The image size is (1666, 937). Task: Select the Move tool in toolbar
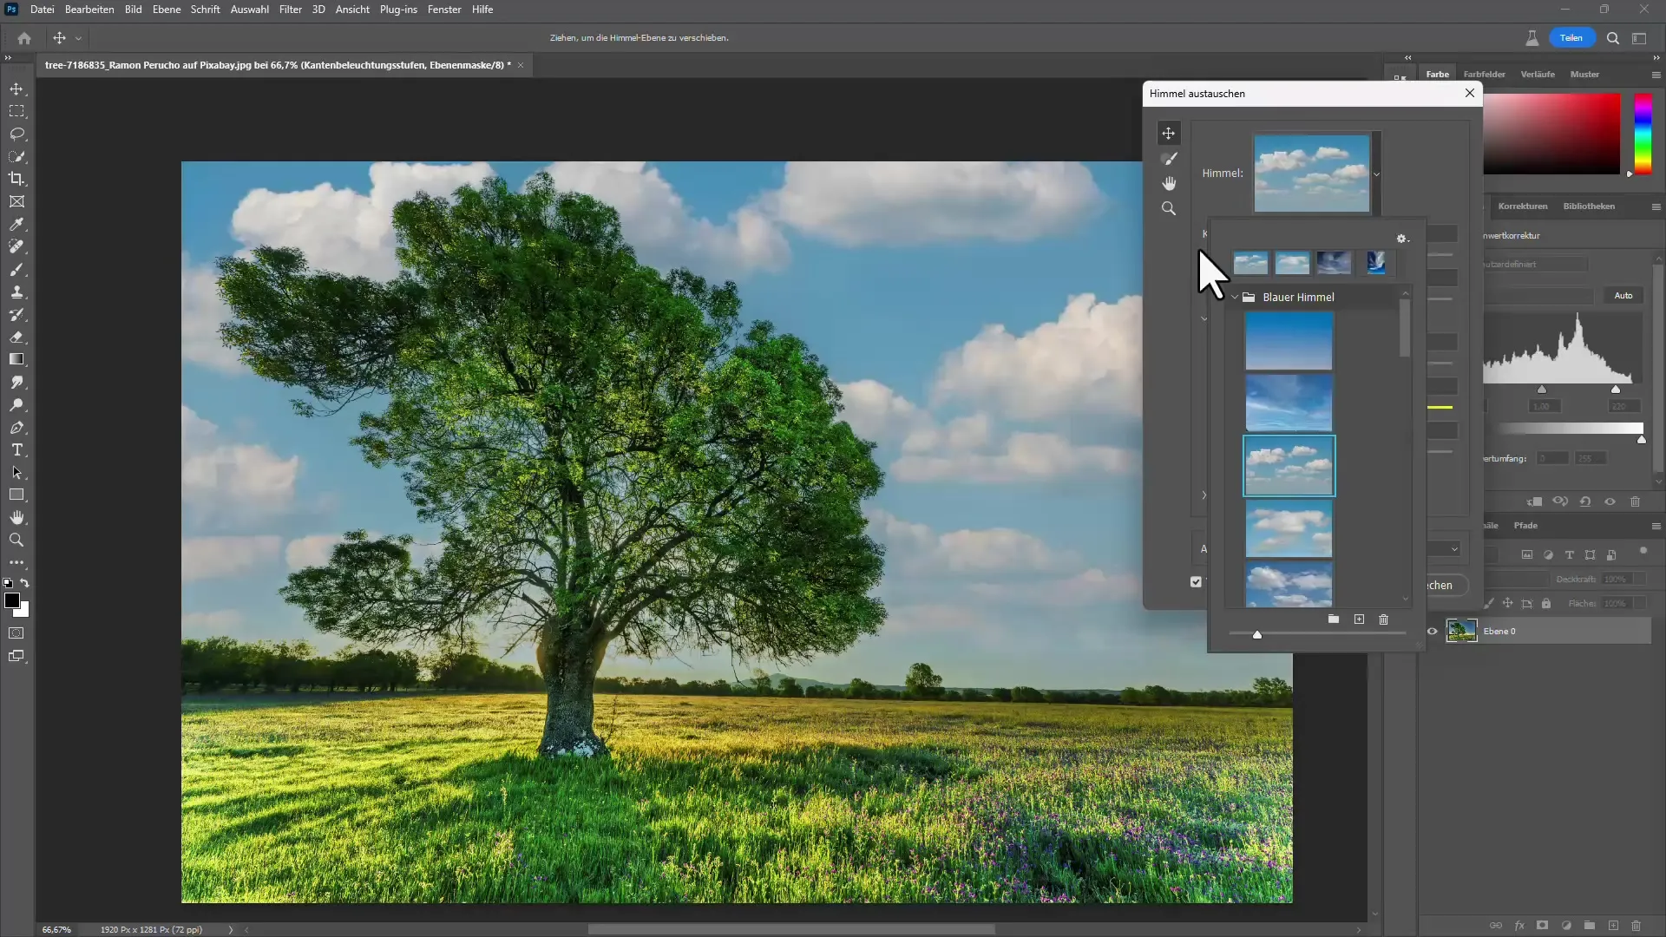17,88
